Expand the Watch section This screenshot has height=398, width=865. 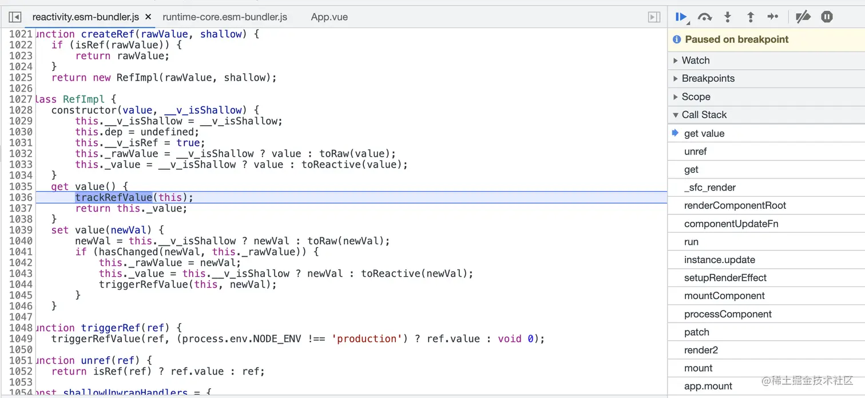pyautogui.click(x=695, y=61)
